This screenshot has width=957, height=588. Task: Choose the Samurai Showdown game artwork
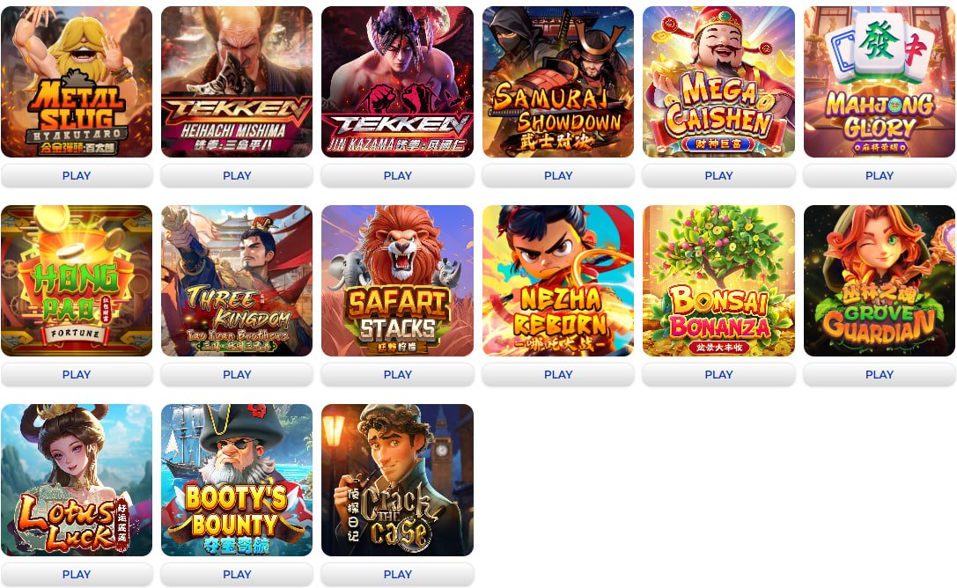click(x=558, y=82)
